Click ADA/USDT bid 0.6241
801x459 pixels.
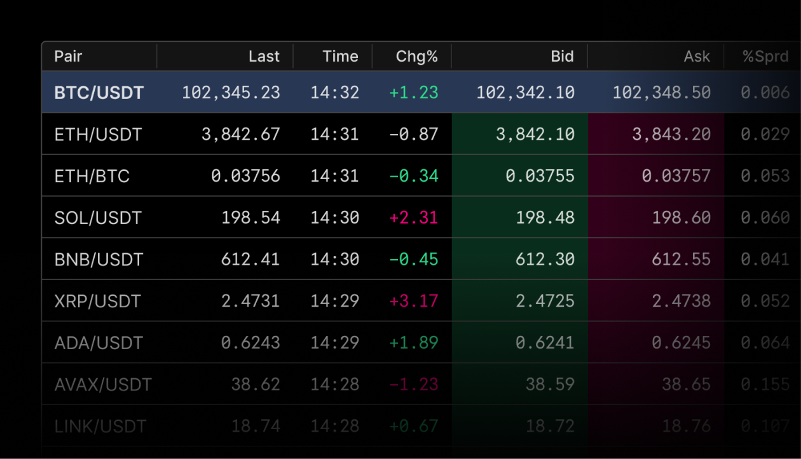pyautogui.click(x=545, y=343)
